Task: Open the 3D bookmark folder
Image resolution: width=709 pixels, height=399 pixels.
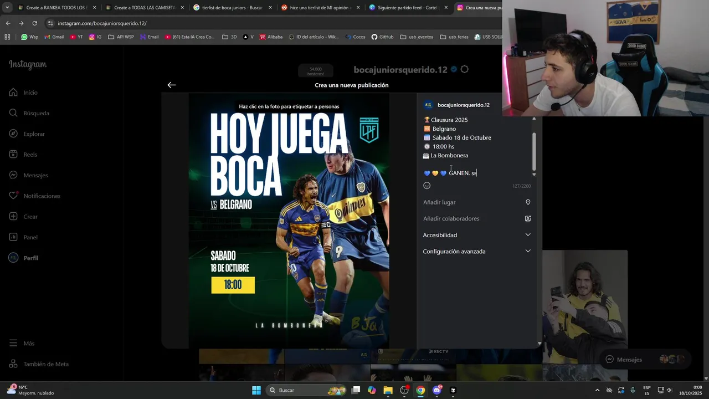Action: click(229, 37)
